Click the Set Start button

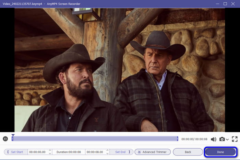16,152
